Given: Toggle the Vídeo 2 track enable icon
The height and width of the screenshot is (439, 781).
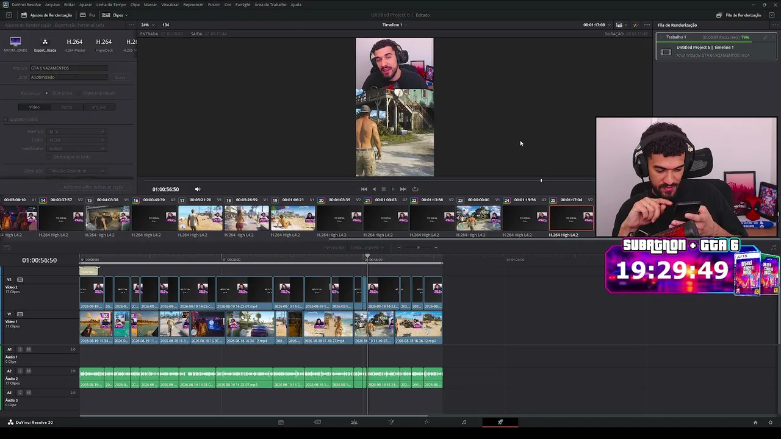Looking at the screenshot, I should 20,280.
